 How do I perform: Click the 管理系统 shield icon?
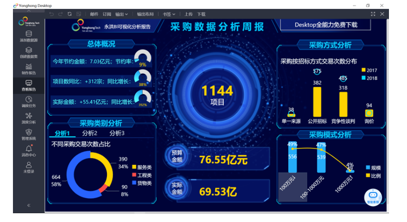pos(29,133)
